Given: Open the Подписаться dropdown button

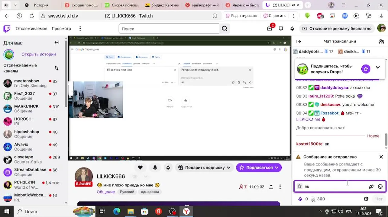Looking at the screenshot, I should pyautogui.click(x=259, y=168).
